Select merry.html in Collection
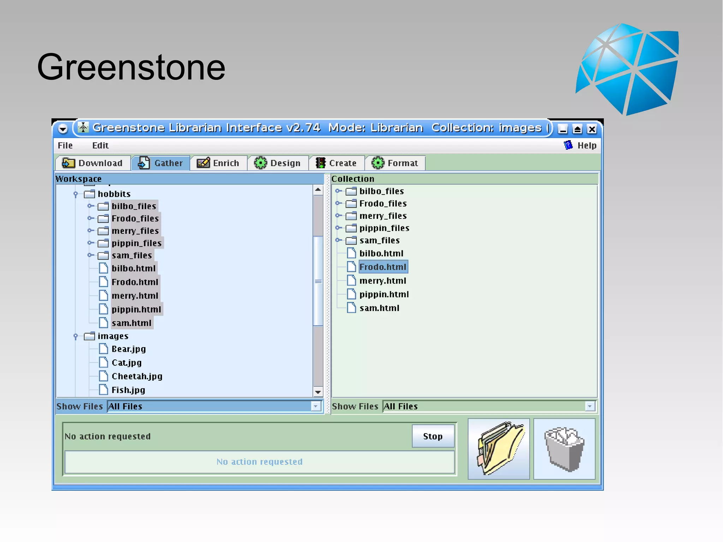 click(x=383, y=281)
